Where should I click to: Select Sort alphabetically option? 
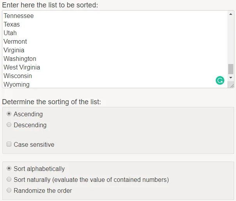(9, 169)
